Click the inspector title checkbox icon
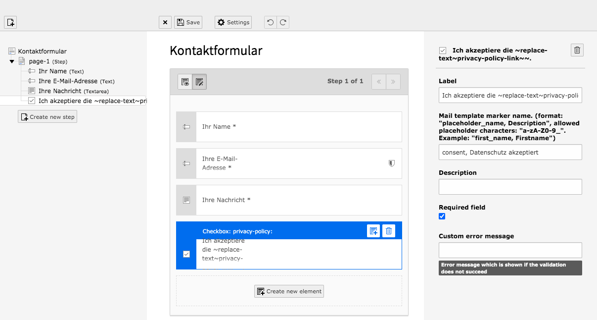Image resolution: width=597 pixels, height=320 pixels. pos(443,51)
